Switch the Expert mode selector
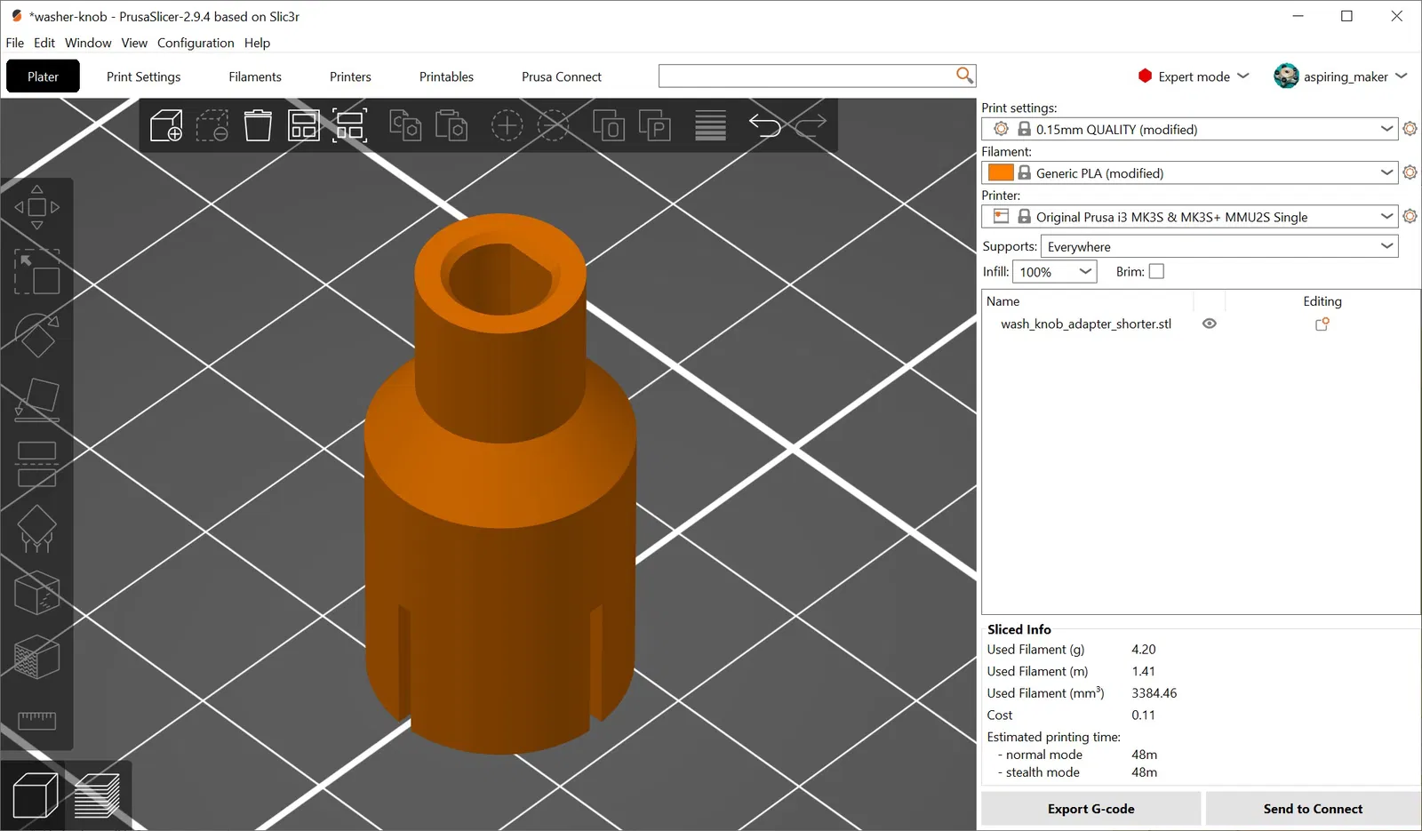Image resolution: width=1422 pixels, height=831 pixels. [x=1194, y=76]
